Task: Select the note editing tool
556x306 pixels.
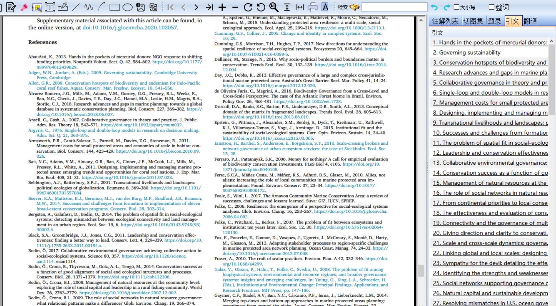Action: 11,7
